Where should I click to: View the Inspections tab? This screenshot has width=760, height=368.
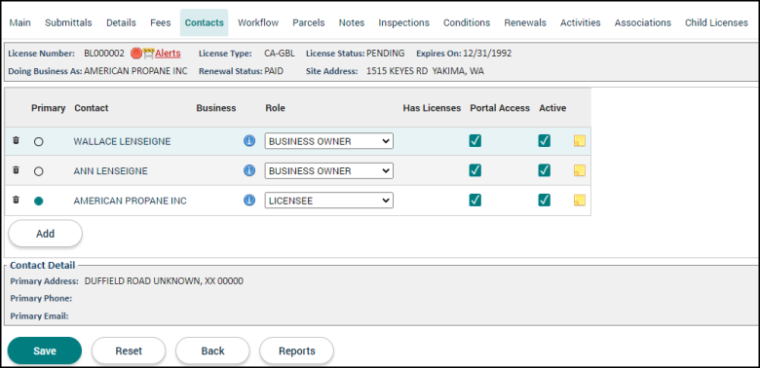point(403,22)
